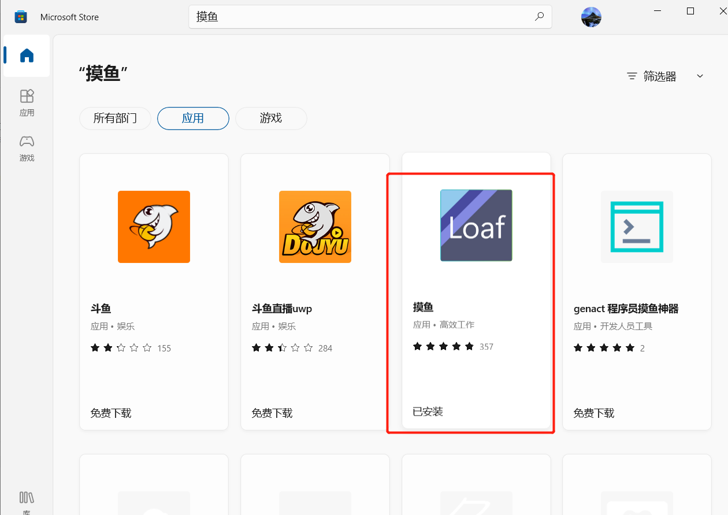Open the 摸鱼 Loaf app icon
The width and height of the screenshot is (728, 515).
[x=476, y=225]
